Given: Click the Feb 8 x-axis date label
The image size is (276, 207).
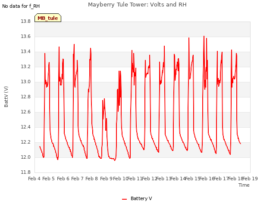Looking at the screenshot, I should [91, 179].
